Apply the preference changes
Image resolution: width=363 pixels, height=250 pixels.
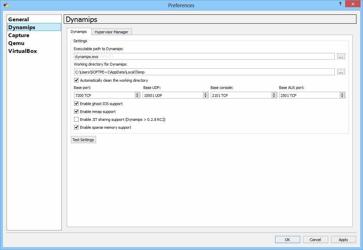pyautogui.click(x=343, y=240)
